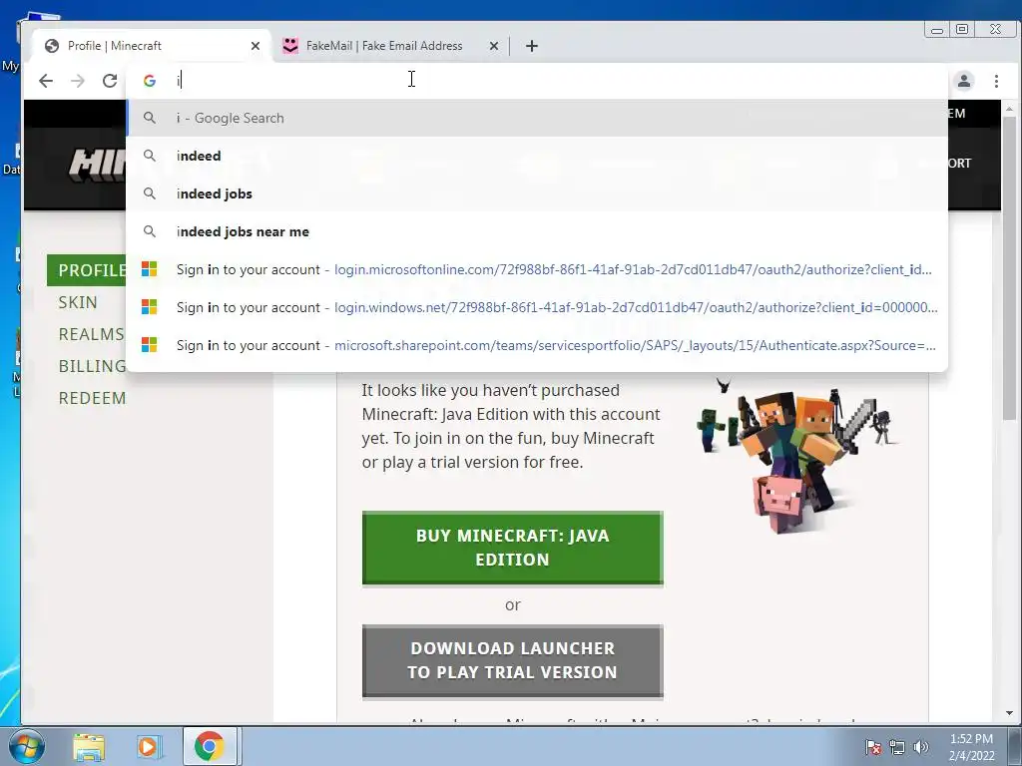Click Download Launcher to Play Trial button
1022x766 pixels.
512,660
